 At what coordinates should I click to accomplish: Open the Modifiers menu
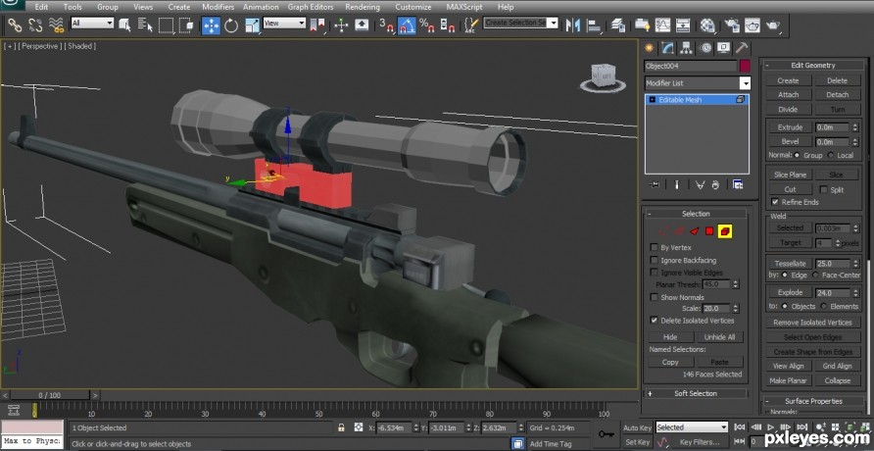click(218, 7)
